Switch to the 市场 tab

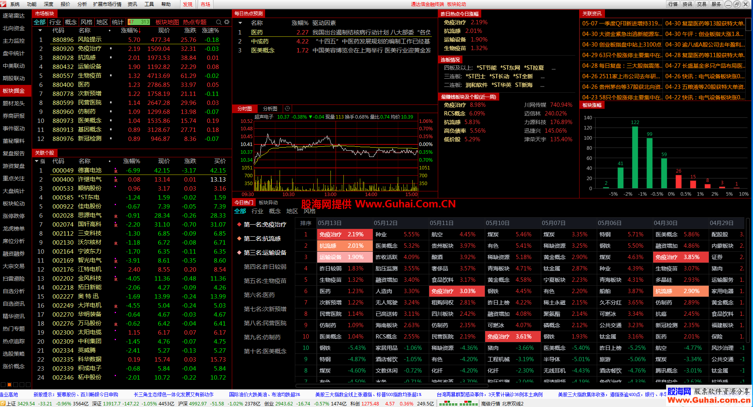point(206,4)
